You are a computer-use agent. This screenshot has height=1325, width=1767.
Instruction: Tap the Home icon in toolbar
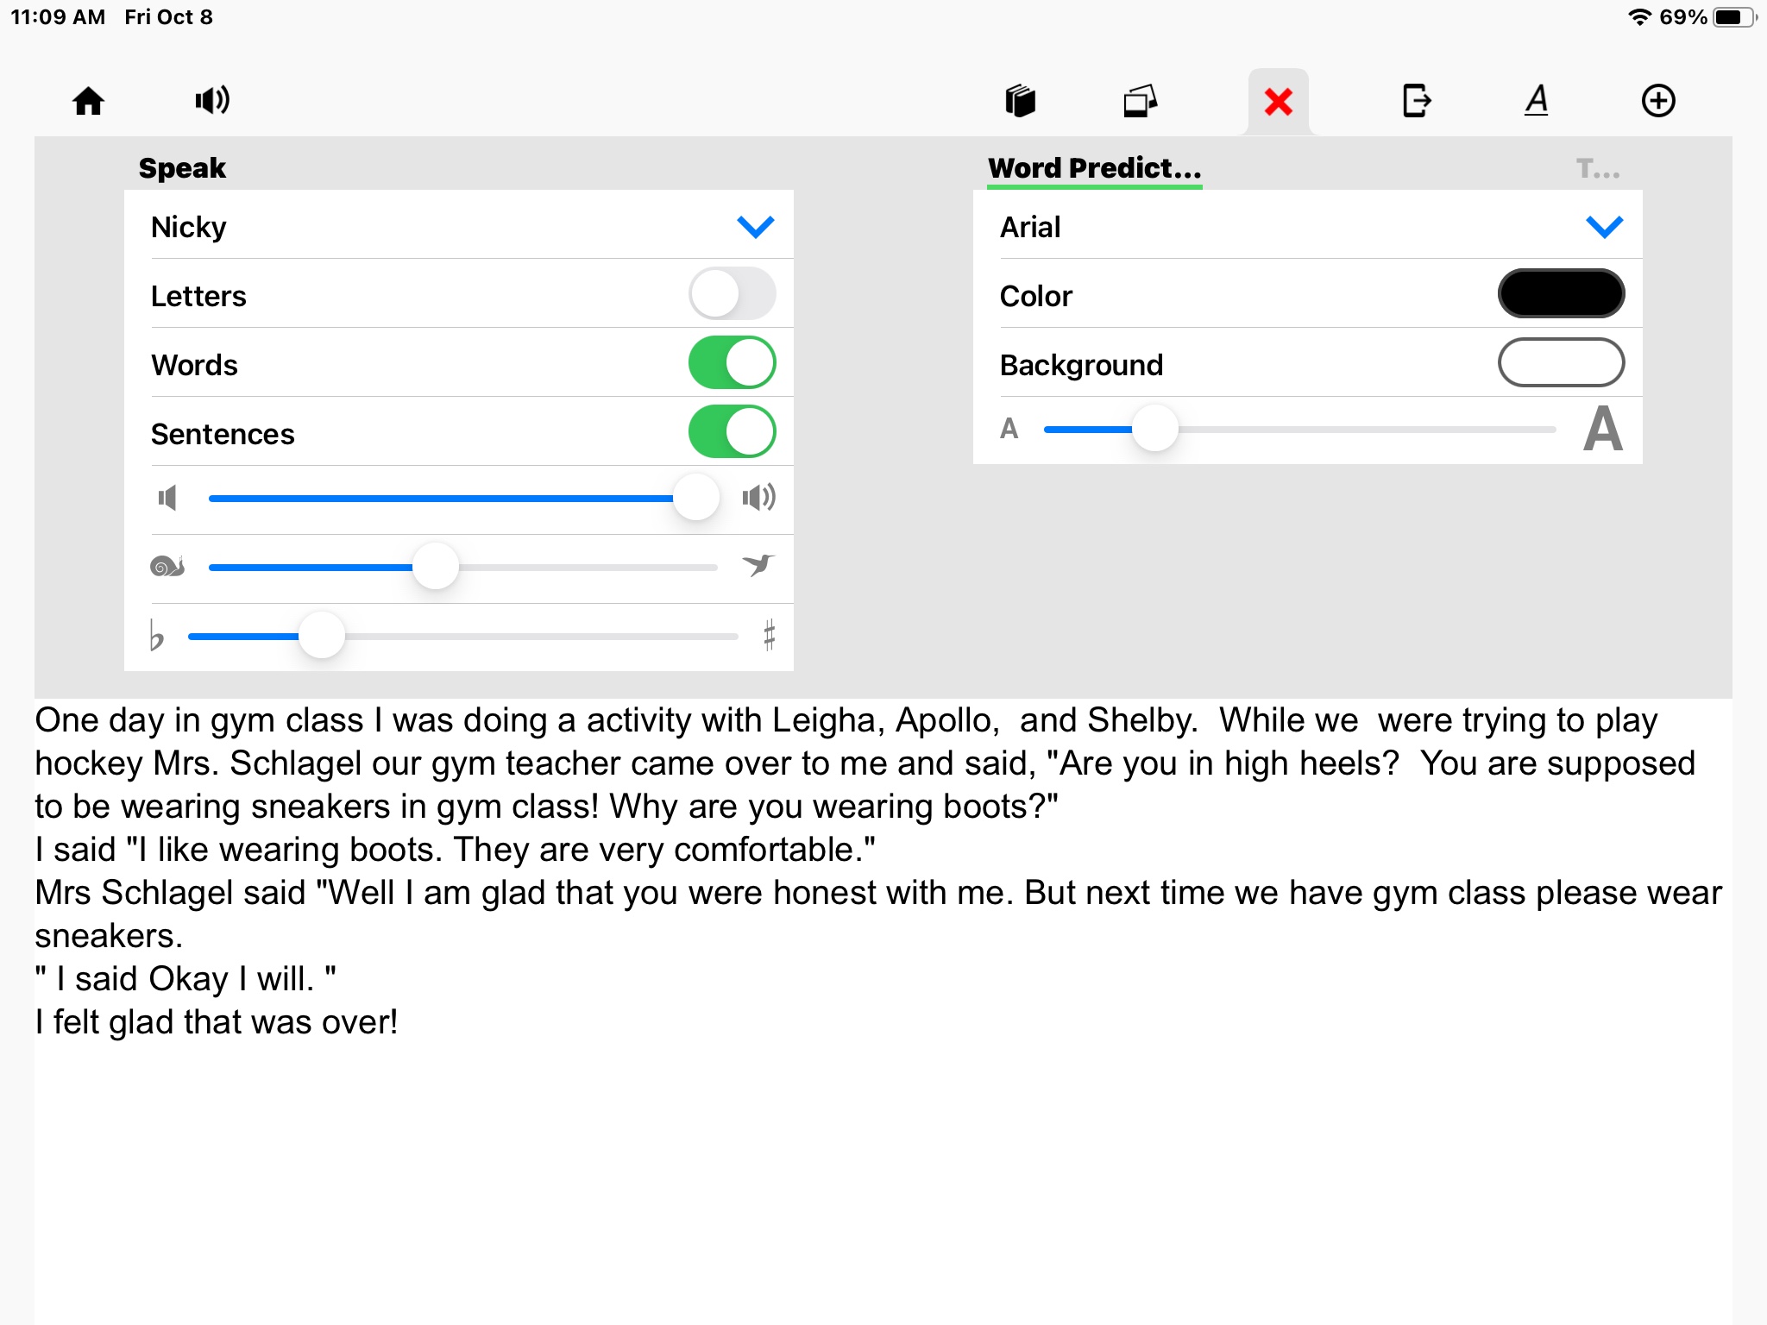(88, 101)
